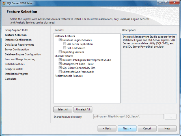Enable Full-Text Search checkbox
The width and height of the screenshot is (181, 136).
click(x=64, y=48)
